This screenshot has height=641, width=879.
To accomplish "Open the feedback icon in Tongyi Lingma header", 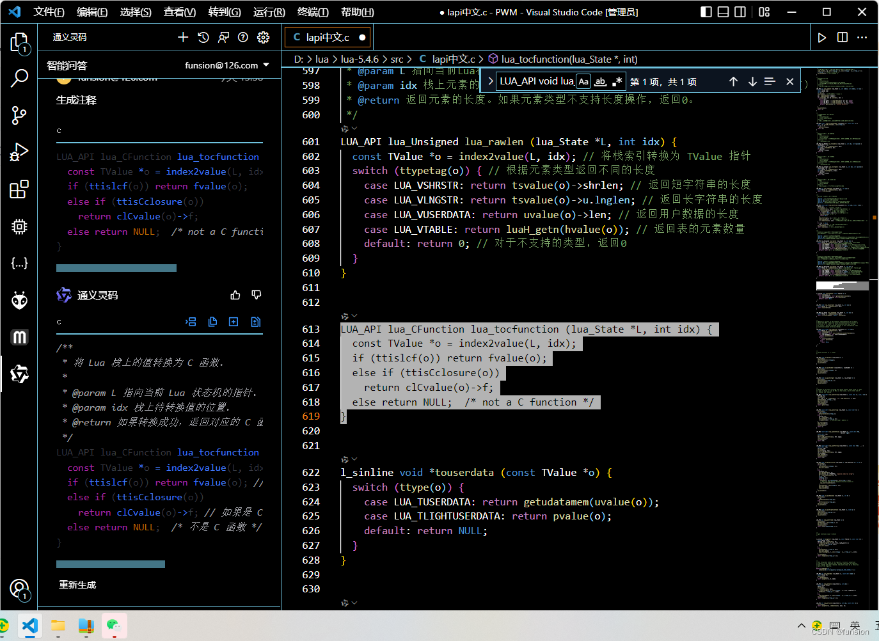I will pos(223,37).
